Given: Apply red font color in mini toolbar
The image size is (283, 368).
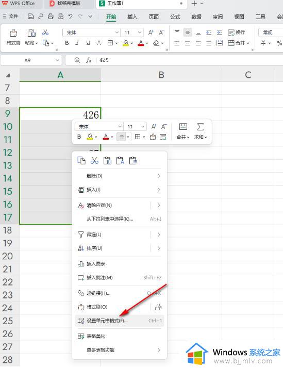Looking at the screenshot, I should tap(106, 137).
